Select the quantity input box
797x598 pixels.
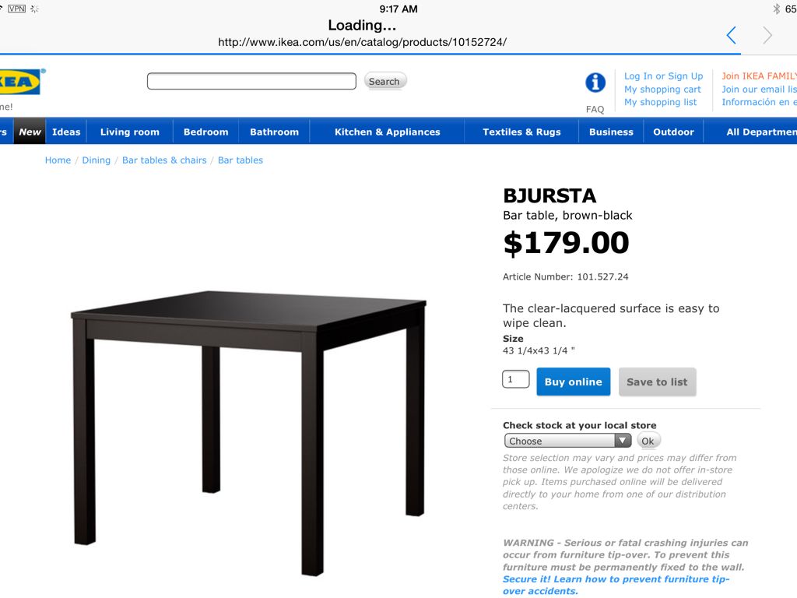click(516, 379)
